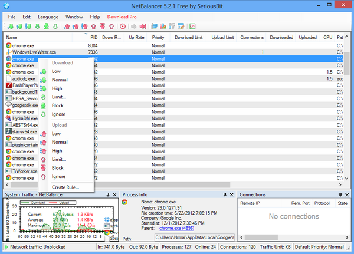Select the WindowsLiveWriter.exe process row
The height and width of the screenshot is (254, 354).
[174, 52]
